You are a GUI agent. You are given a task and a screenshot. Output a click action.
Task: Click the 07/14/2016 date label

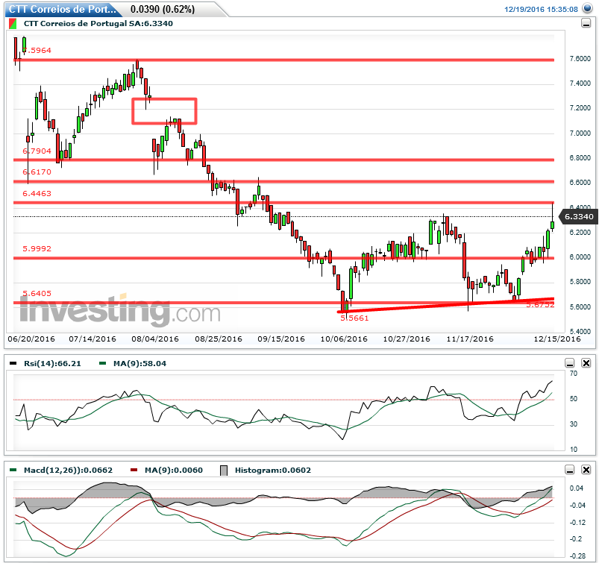(x=92, y=339)
